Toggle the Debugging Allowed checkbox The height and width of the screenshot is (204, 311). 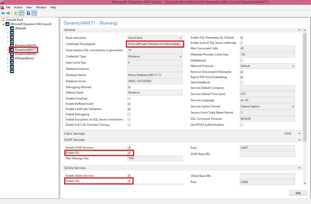point(129,87)
